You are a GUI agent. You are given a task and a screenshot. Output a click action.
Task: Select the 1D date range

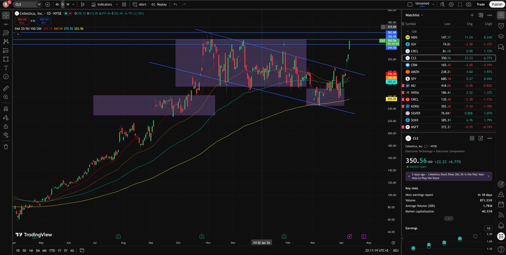coord(18,250)
